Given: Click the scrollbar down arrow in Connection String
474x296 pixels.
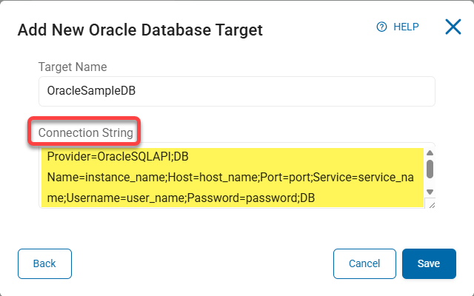Looking at the screenshot, I should 430,192.
